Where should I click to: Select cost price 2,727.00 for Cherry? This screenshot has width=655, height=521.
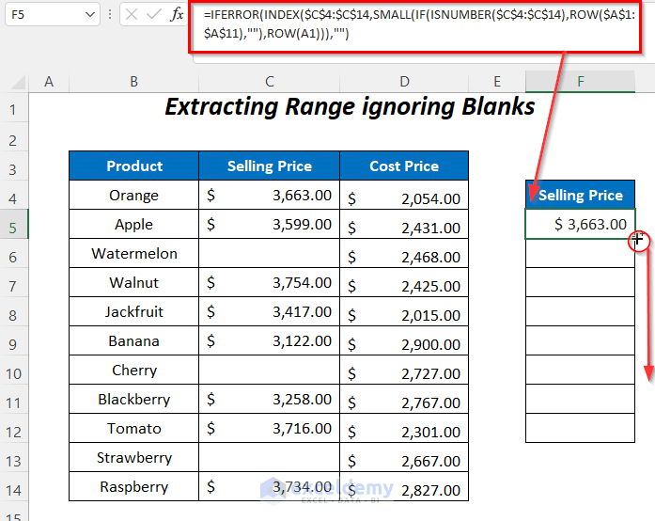coord(404,370)
